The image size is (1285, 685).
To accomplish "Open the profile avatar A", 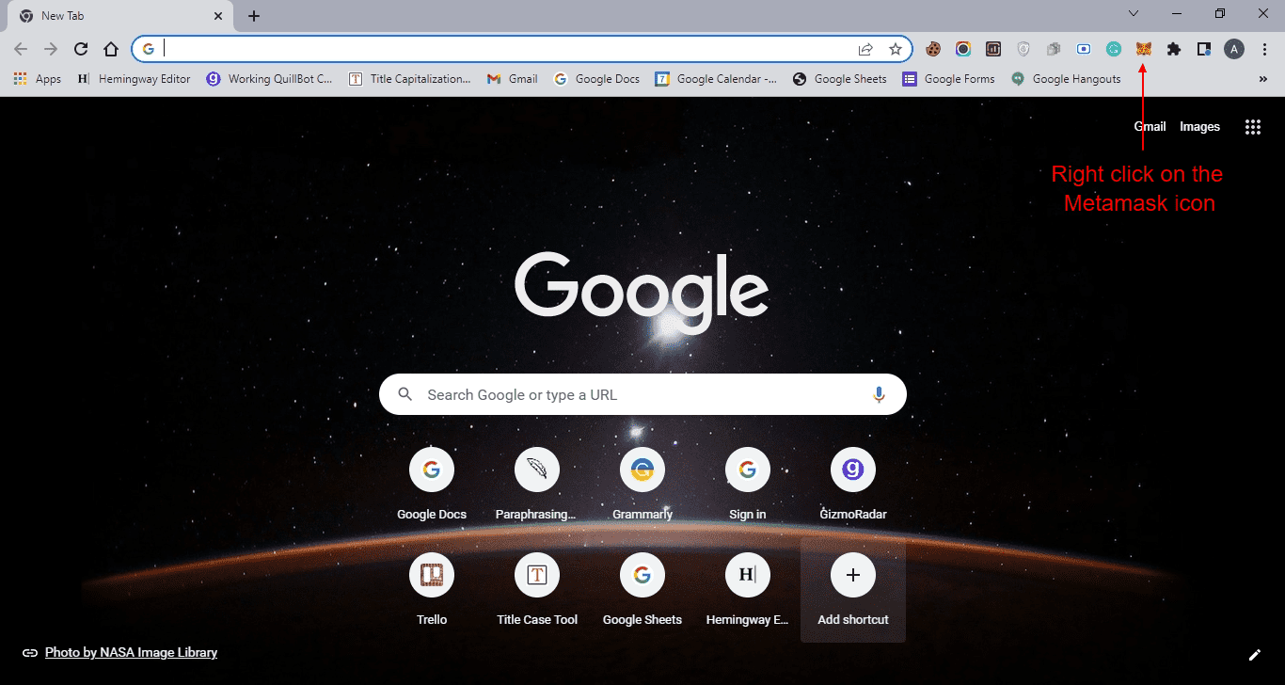I will [1234, 49].
